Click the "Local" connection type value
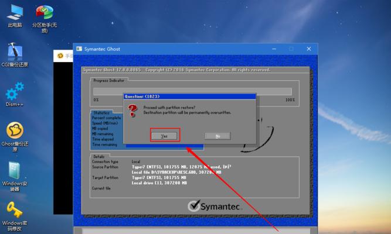 pyautogui.click(x=136, y=161)
